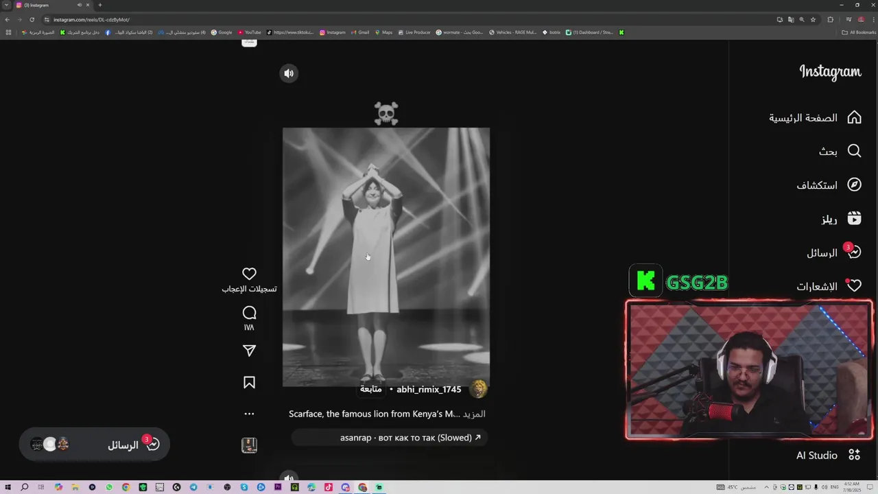Open Explore (استكشاف) in sidebar
878x494 pixels.
(x=829, y=185)
